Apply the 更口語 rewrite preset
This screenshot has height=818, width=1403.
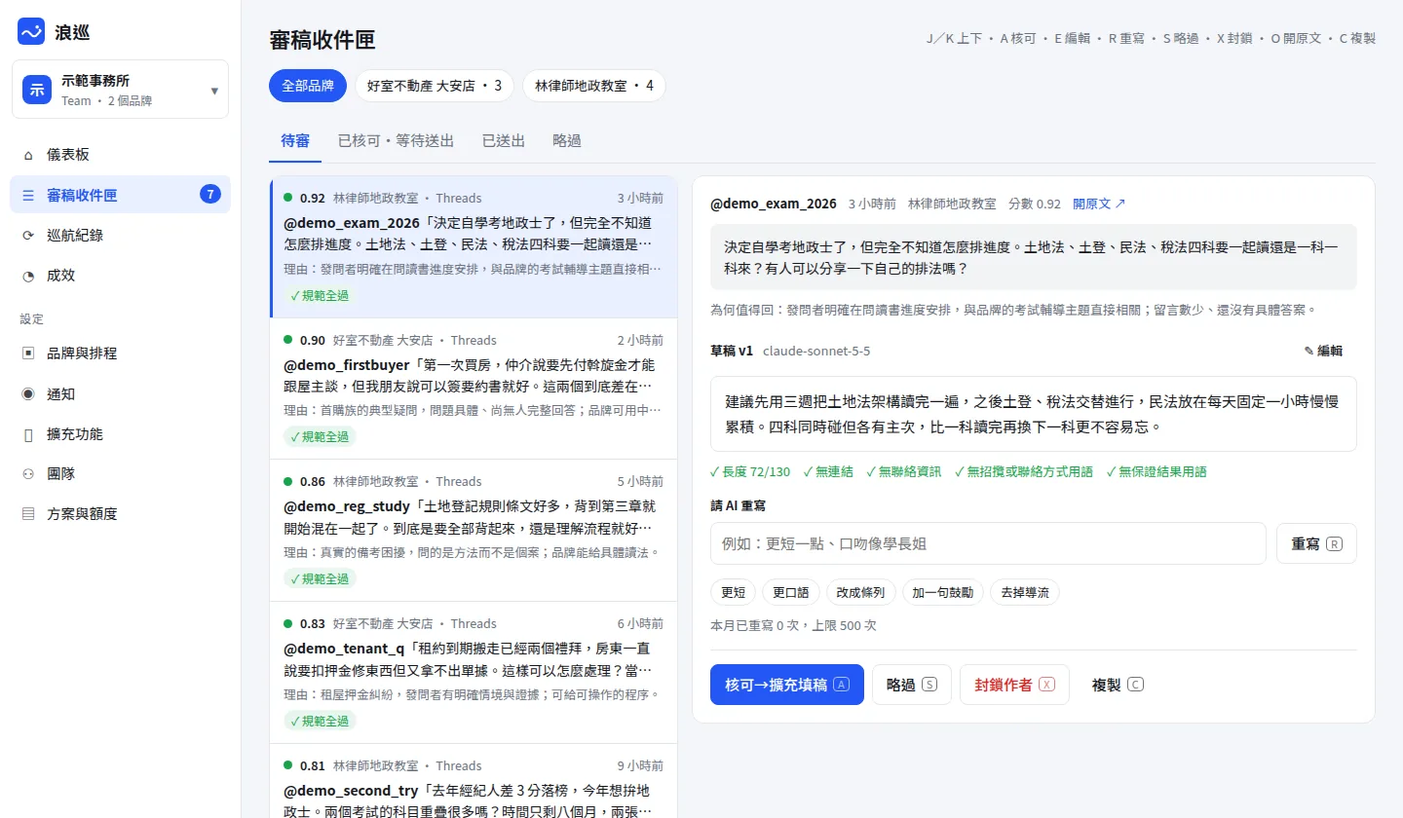click(x=791, y=592)
